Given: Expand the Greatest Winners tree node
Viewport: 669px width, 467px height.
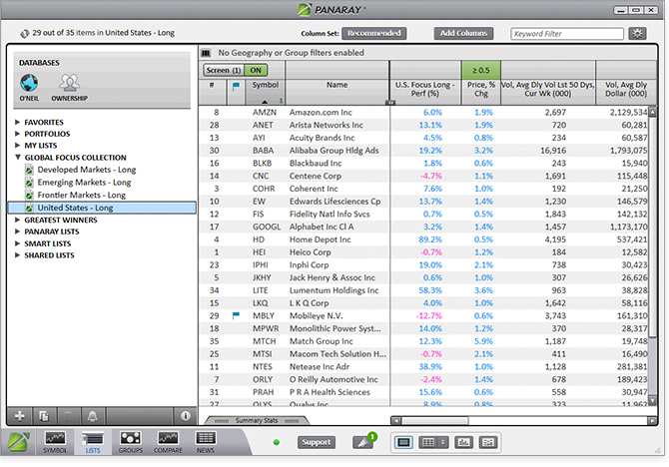Looking at the screenshot, I should [x=18, y=220].
